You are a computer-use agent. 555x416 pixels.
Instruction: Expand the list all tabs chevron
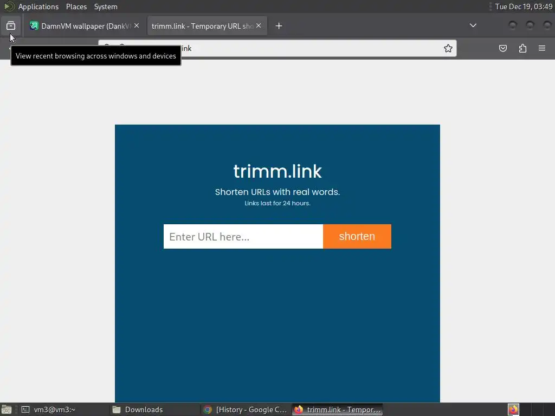point(473,25)
